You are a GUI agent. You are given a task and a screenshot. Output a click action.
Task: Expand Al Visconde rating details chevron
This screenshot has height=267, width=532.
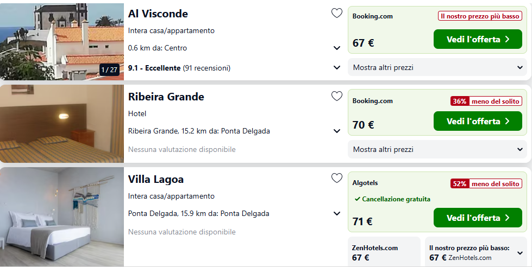tap(337, 68)
